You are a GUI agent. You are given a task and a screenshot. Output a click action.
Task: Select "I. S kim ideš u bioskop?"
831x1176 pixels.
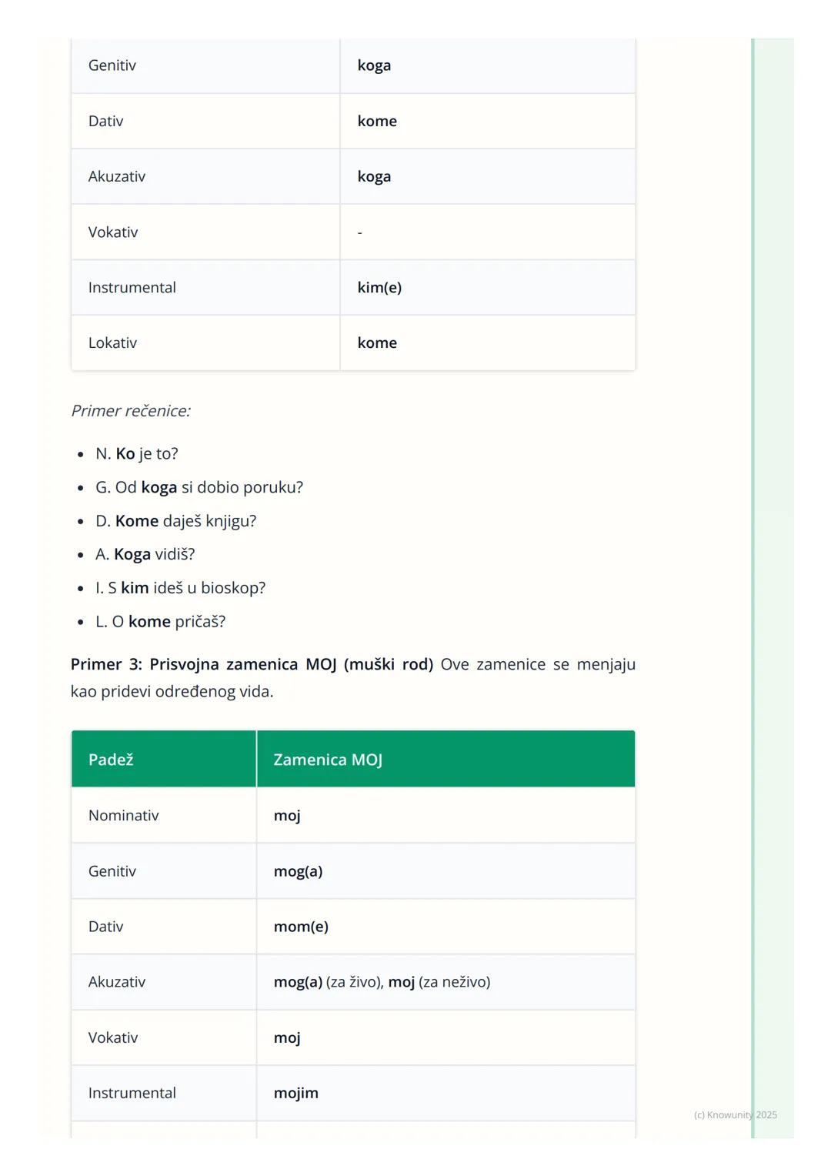(x=181, y=588)
